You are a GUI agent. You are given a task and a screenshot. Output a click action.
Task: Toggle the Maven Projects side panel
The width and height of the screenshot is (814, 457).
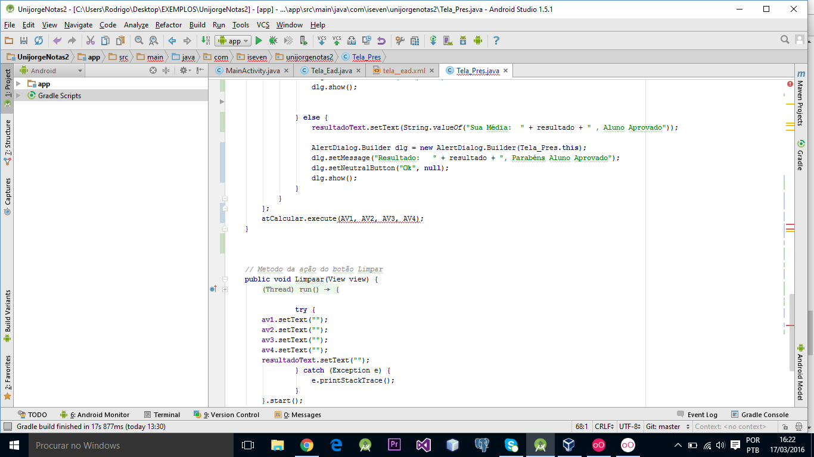point(800,98)
